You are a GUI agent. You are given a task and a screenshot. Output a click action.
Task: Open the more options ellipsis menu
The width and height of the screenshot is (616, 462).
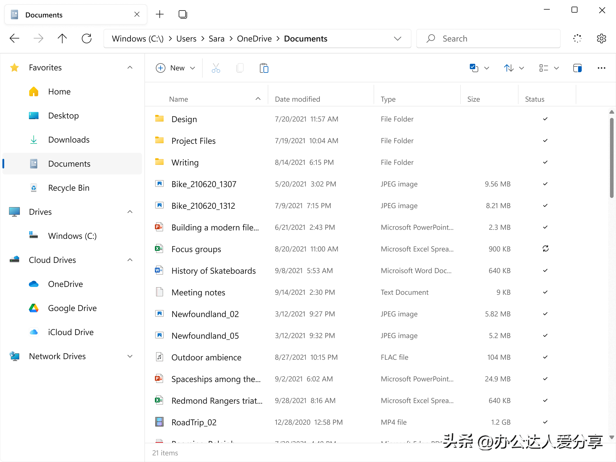tap(601, 68)
